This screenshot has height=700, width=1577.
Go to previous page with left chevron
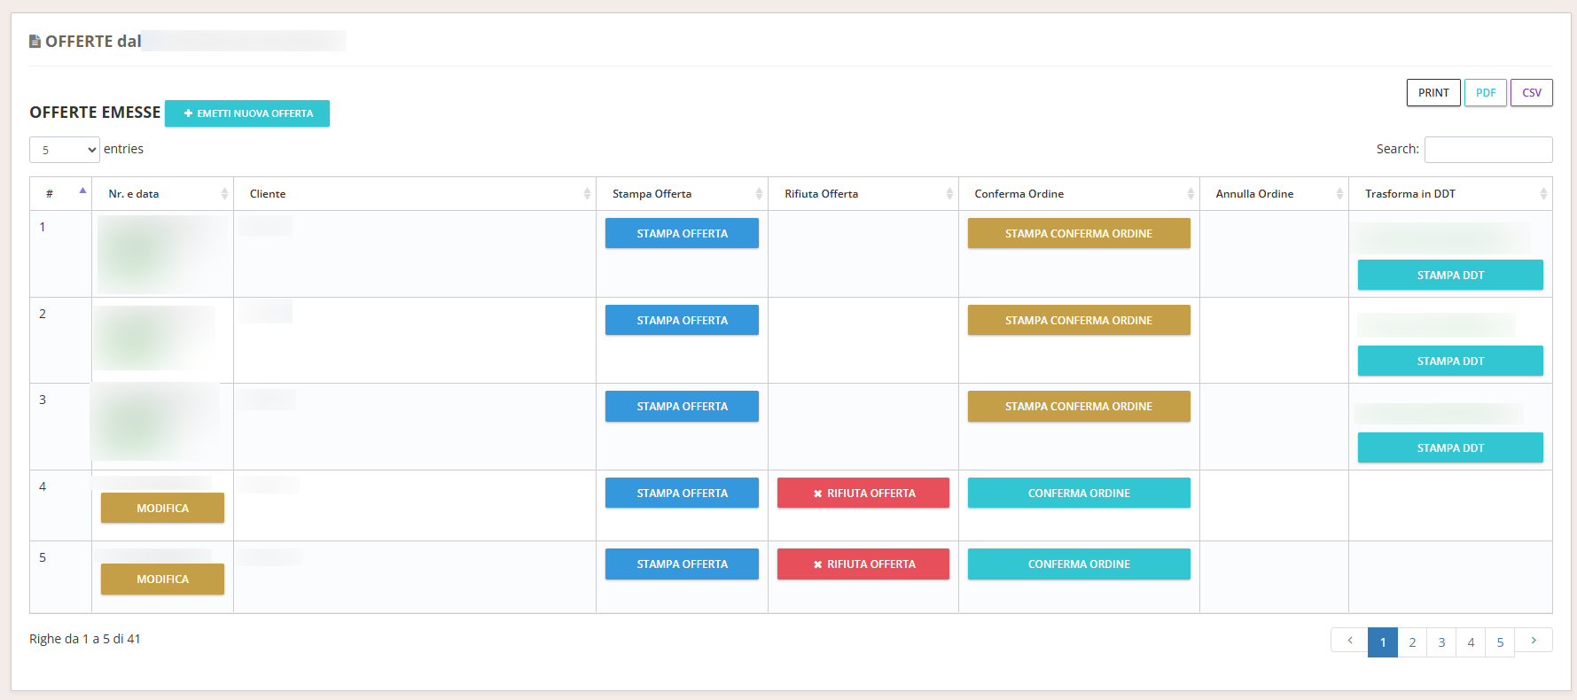coord(1349,641)
